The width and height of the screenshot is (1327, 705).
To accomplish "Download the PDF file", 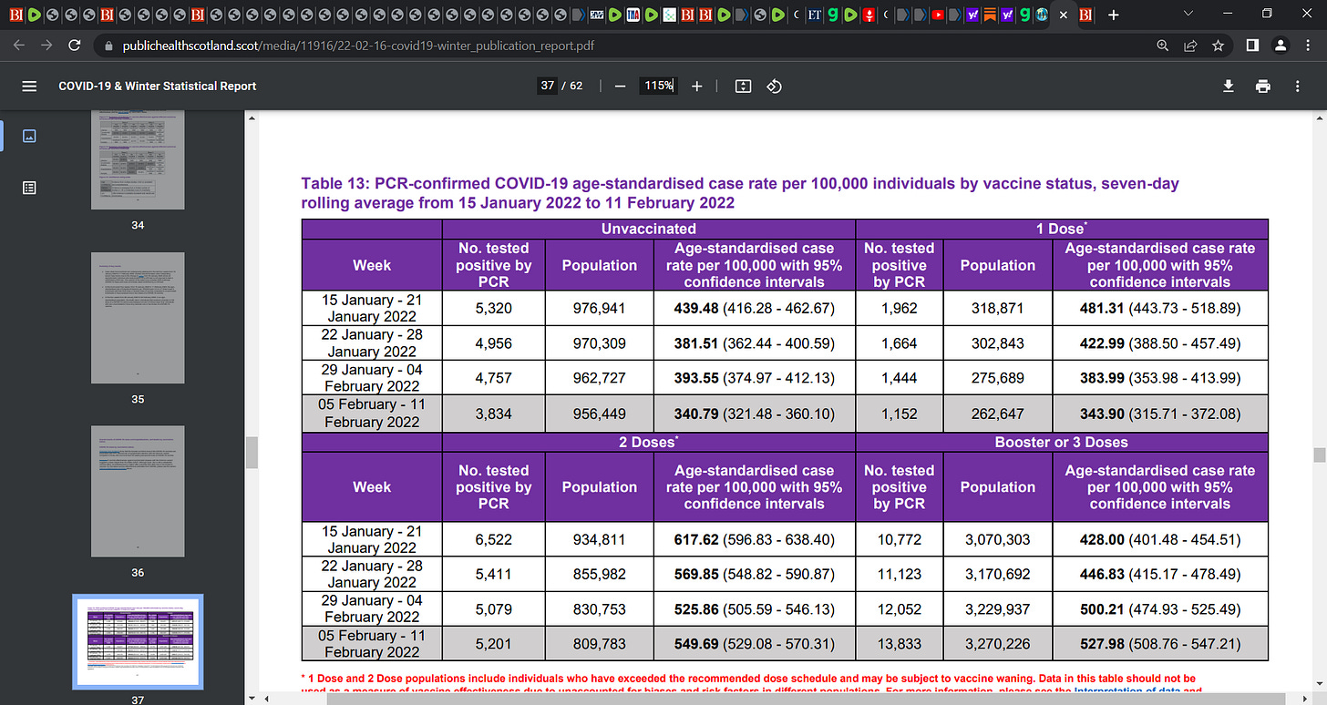I will tap(1229, 86).
